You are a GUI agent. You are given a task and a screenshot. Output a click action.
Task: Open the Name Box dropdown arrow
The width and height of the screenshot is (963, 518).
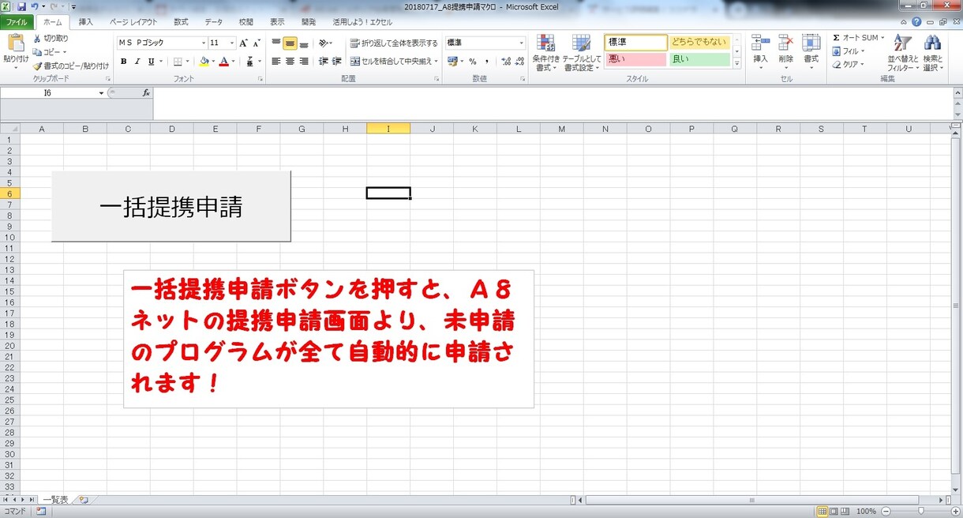tap(101, 93)
